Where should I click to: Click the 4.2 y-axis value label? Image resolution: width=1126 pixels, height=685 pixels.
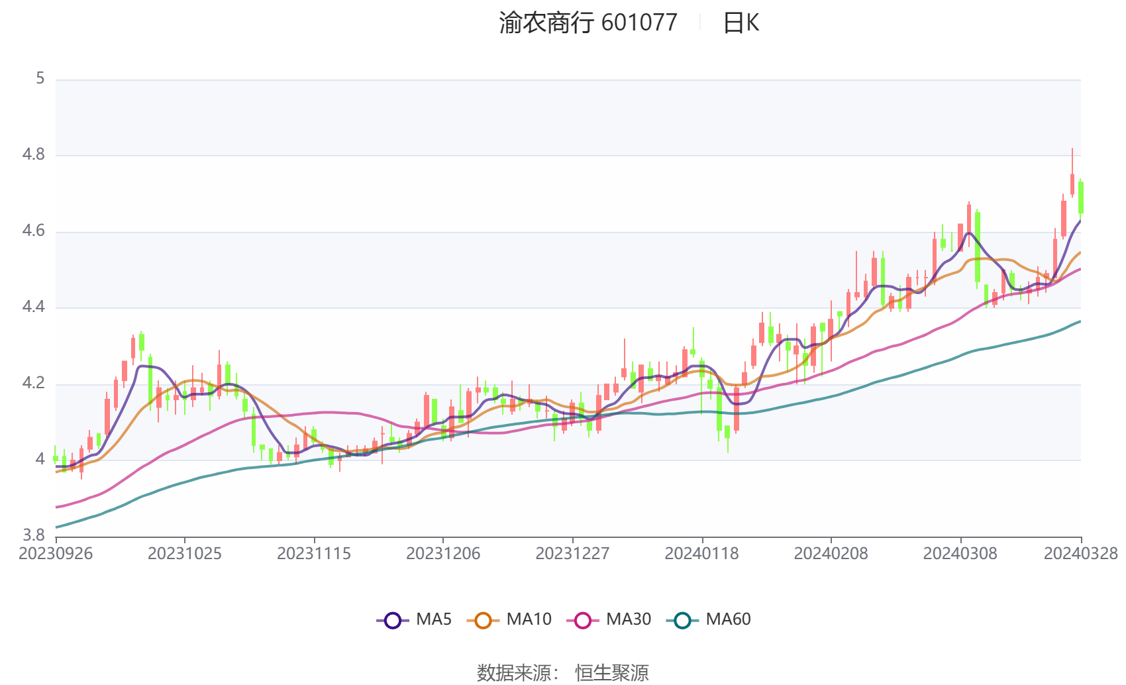[x=34, y=384]
